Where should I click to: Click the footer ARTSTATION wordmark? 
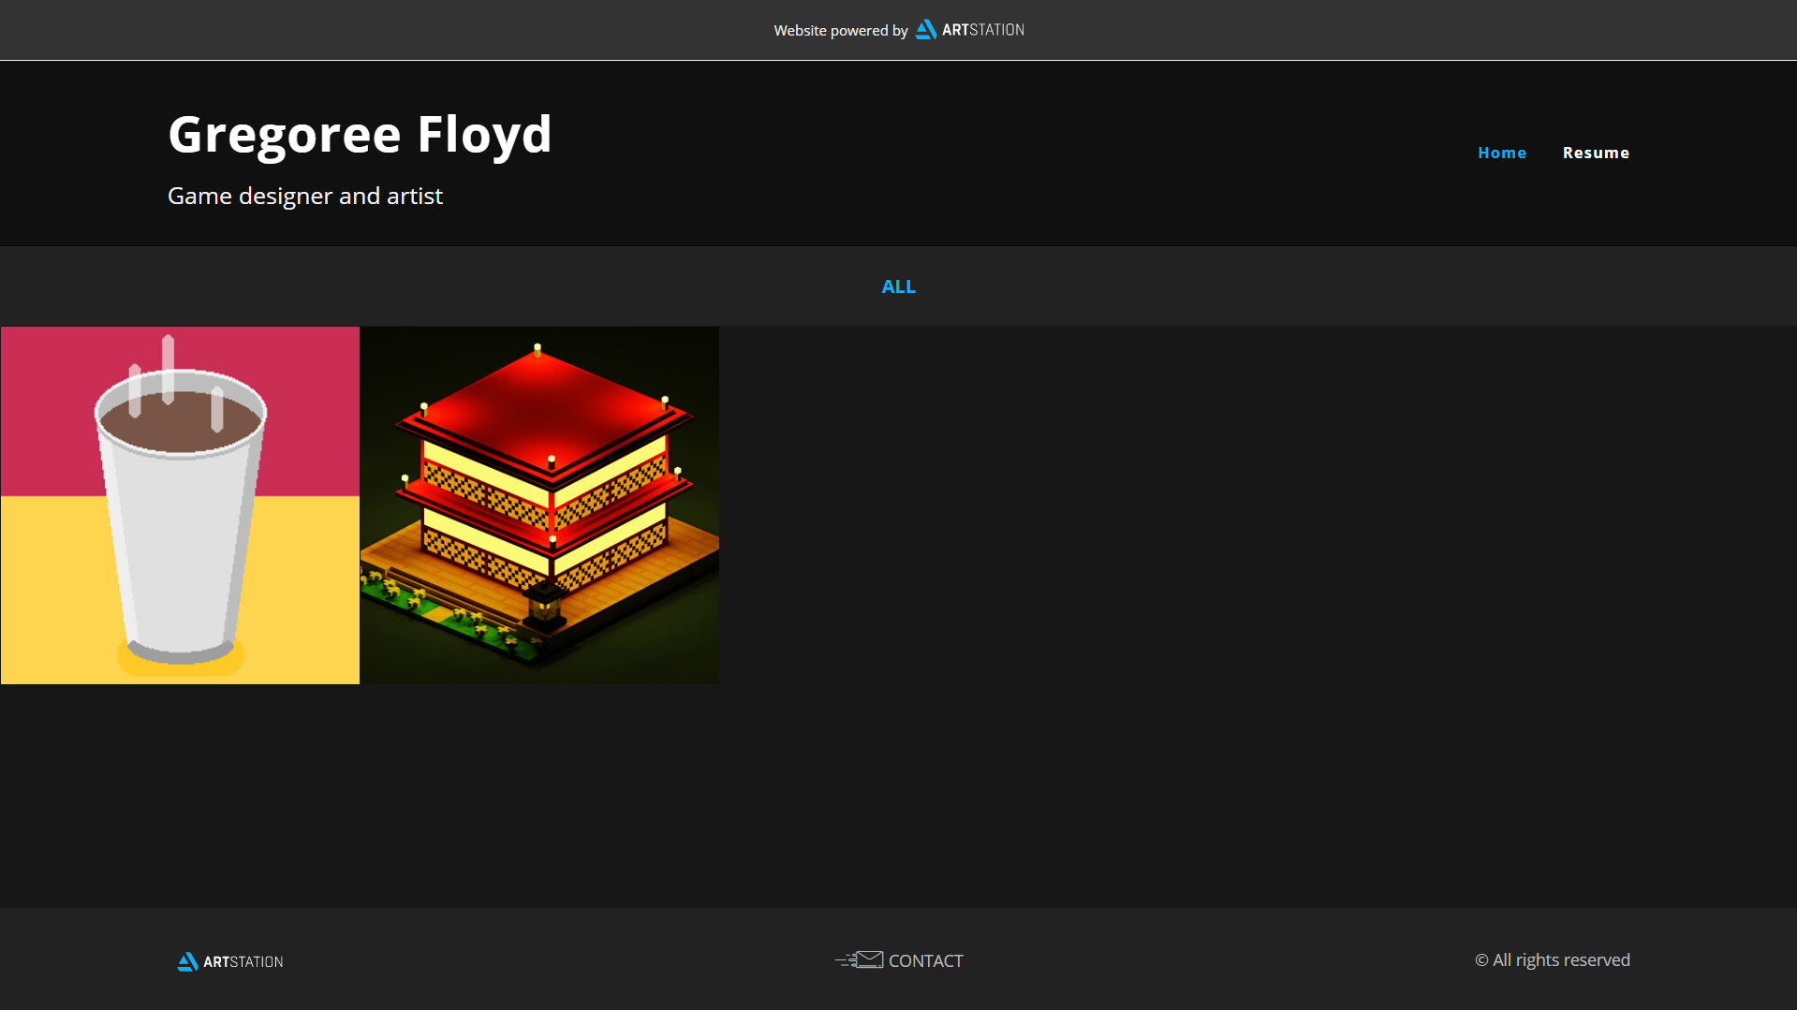(x=243, y=961)
